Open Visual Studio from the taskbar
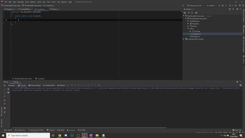The width and height of the screenshot is (245, 138). pyautogui.click(x=91, y=135)
